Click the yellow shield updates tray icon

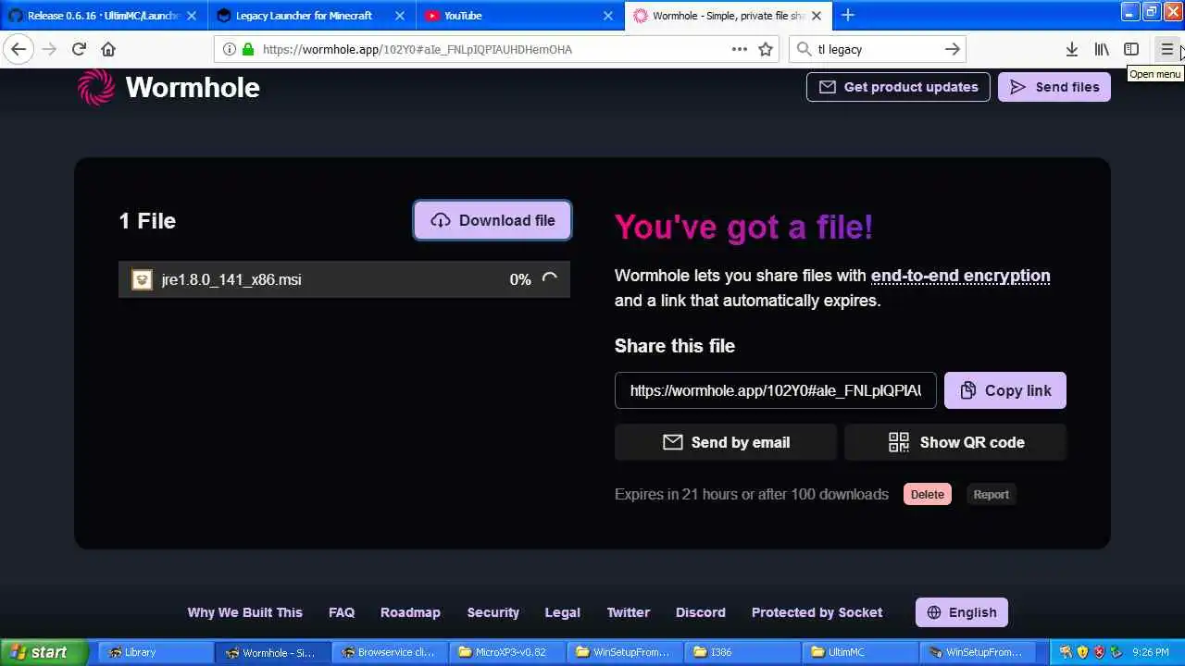tap(1082, 652)
